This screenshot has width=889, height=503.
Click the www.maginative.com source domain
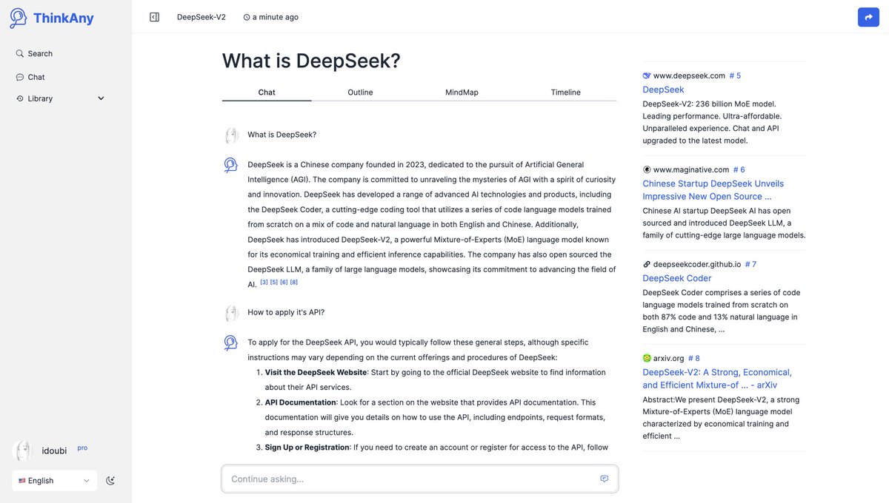(x=691, y=169)
